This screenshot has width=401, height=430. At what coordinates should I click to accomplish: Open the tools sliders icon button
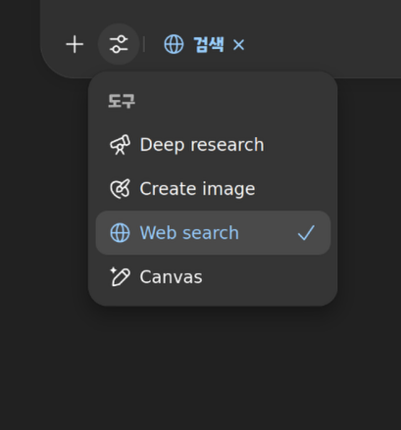[119, 44]
